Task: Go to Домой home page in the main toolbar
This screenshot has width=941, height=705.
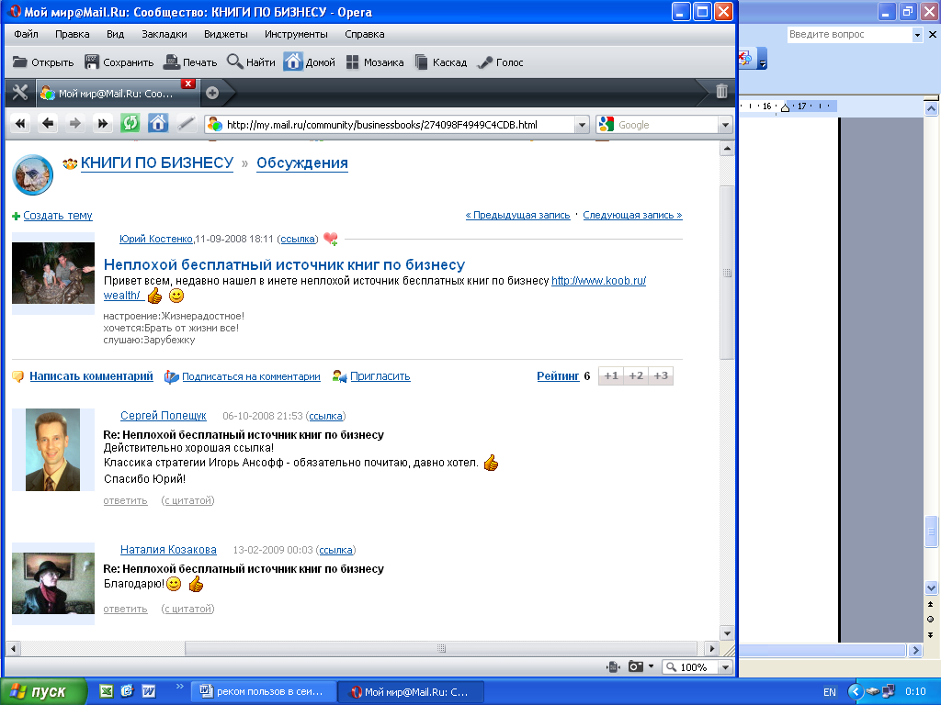Action: [310, 62]
